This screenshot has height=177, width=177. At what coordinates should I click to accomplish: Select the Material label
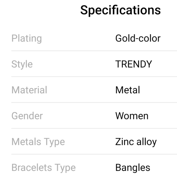point(29,90)
